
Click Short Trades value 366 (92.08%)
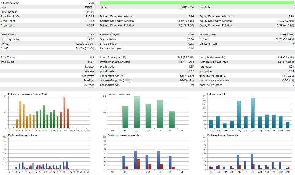point(186,58)
